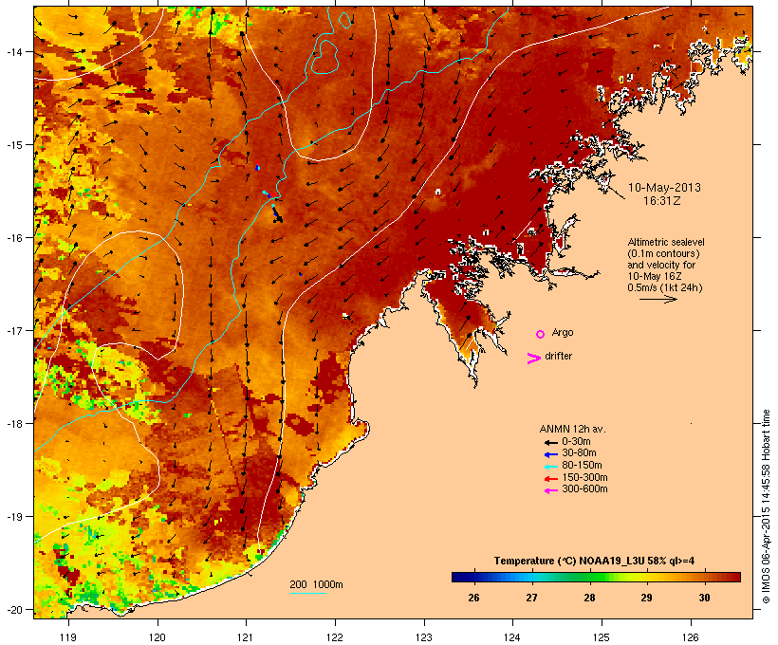
Task: Click the latitude axis label -17
Action: pos(13,330)
